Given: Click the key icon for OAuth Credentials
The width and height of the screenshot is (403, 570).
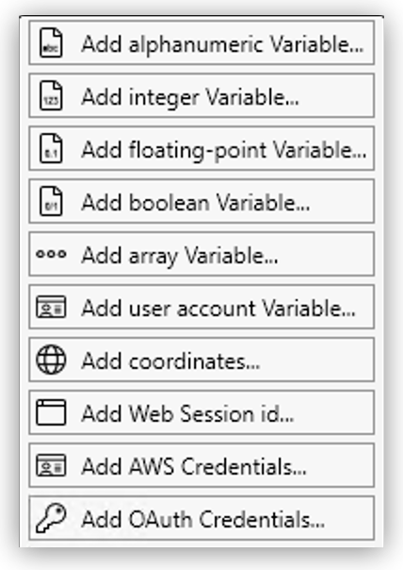Looking at the screenshot, I should (51, 518).
